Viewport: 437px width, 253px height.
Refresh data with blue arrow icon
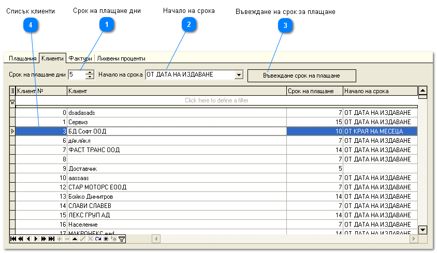[x=98, y=239]
